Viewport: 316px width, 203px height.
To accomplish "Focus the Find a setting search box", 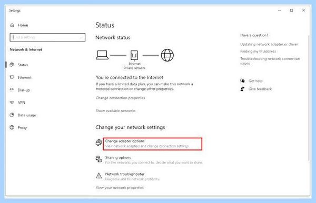I will (47, 37).
